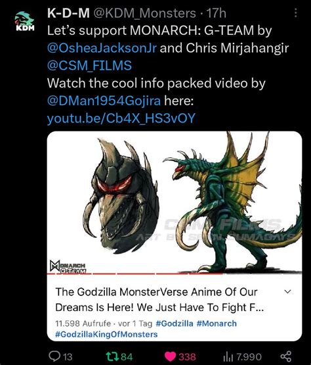
Task: Expand video description with chevron arrow
Action: (x=288, y=291)
